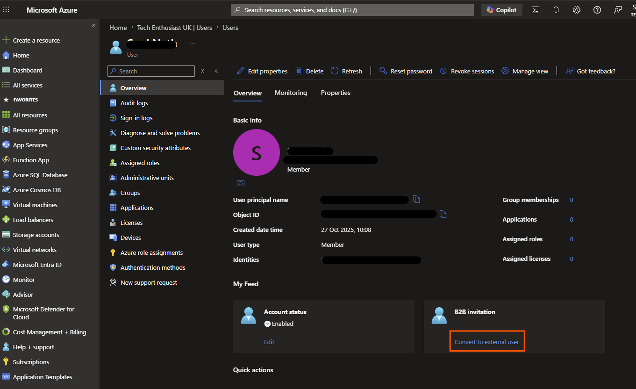Click Edit properties

(x=262, y=71)
